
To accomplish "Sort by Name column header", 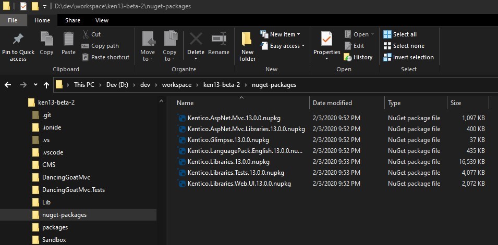I will [x=185, y=103].
